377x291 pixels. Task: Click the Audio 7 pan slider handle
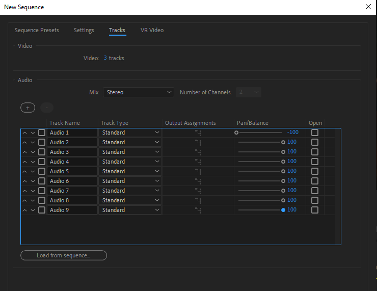[x=283, y=191]
